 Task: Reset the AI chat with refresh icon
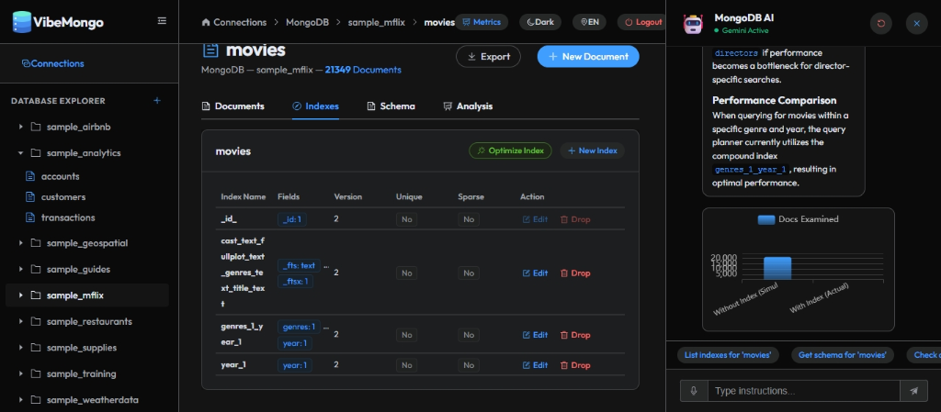point(881,23)
